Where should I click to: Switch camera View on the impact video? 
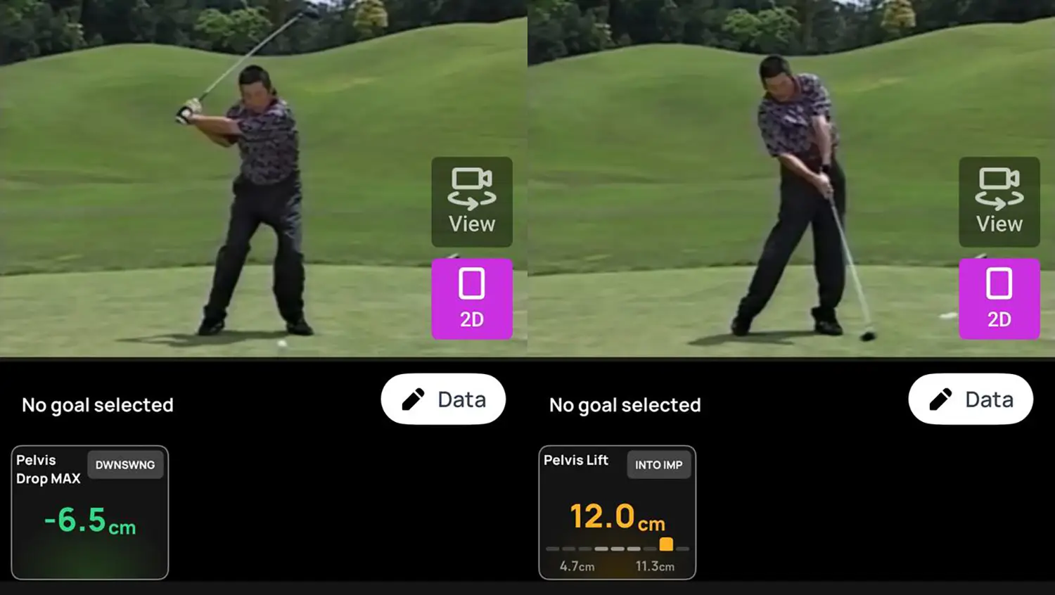tap(999, 202)
